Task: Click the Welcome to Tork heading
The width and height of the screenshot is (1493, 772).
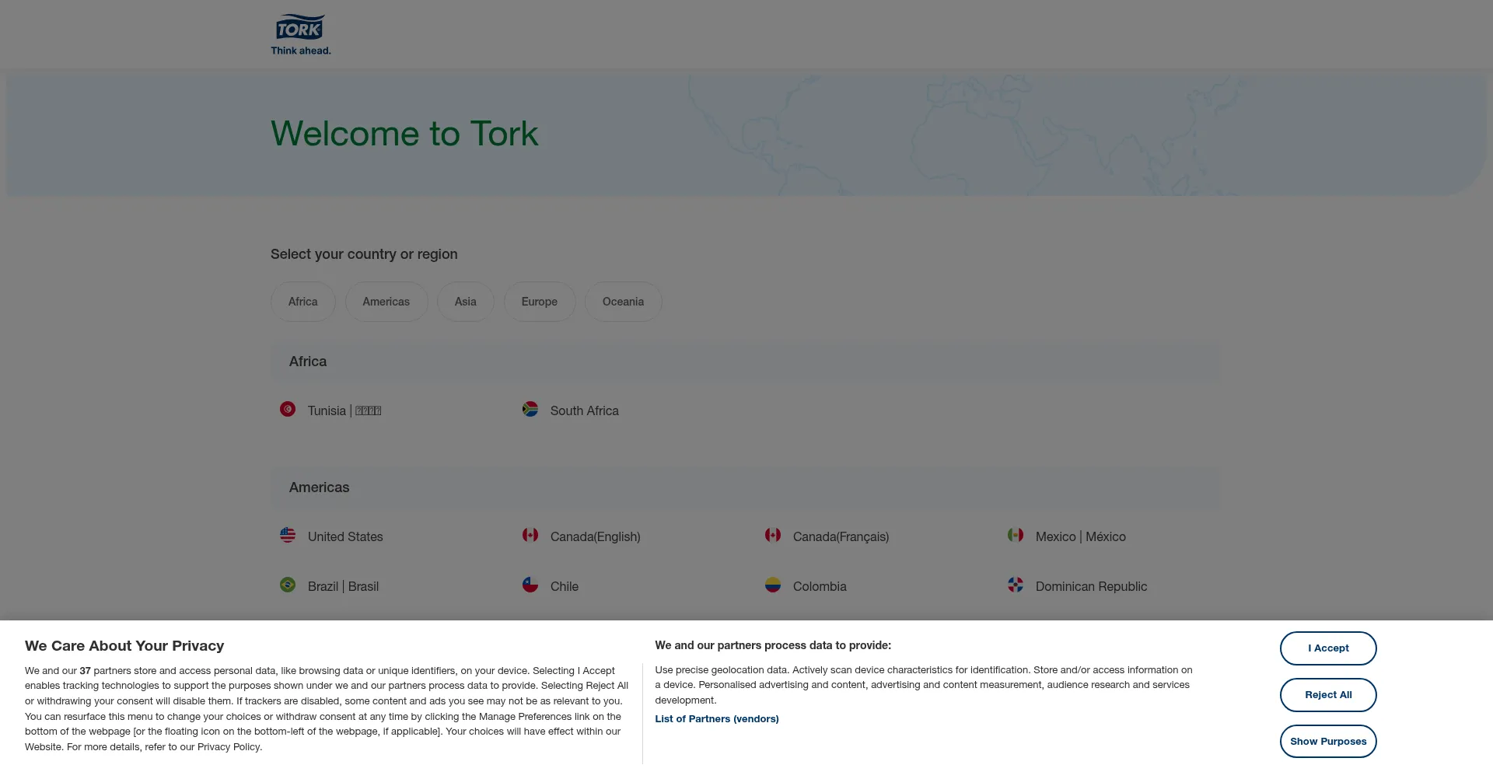Action: [x=404, y=134]
